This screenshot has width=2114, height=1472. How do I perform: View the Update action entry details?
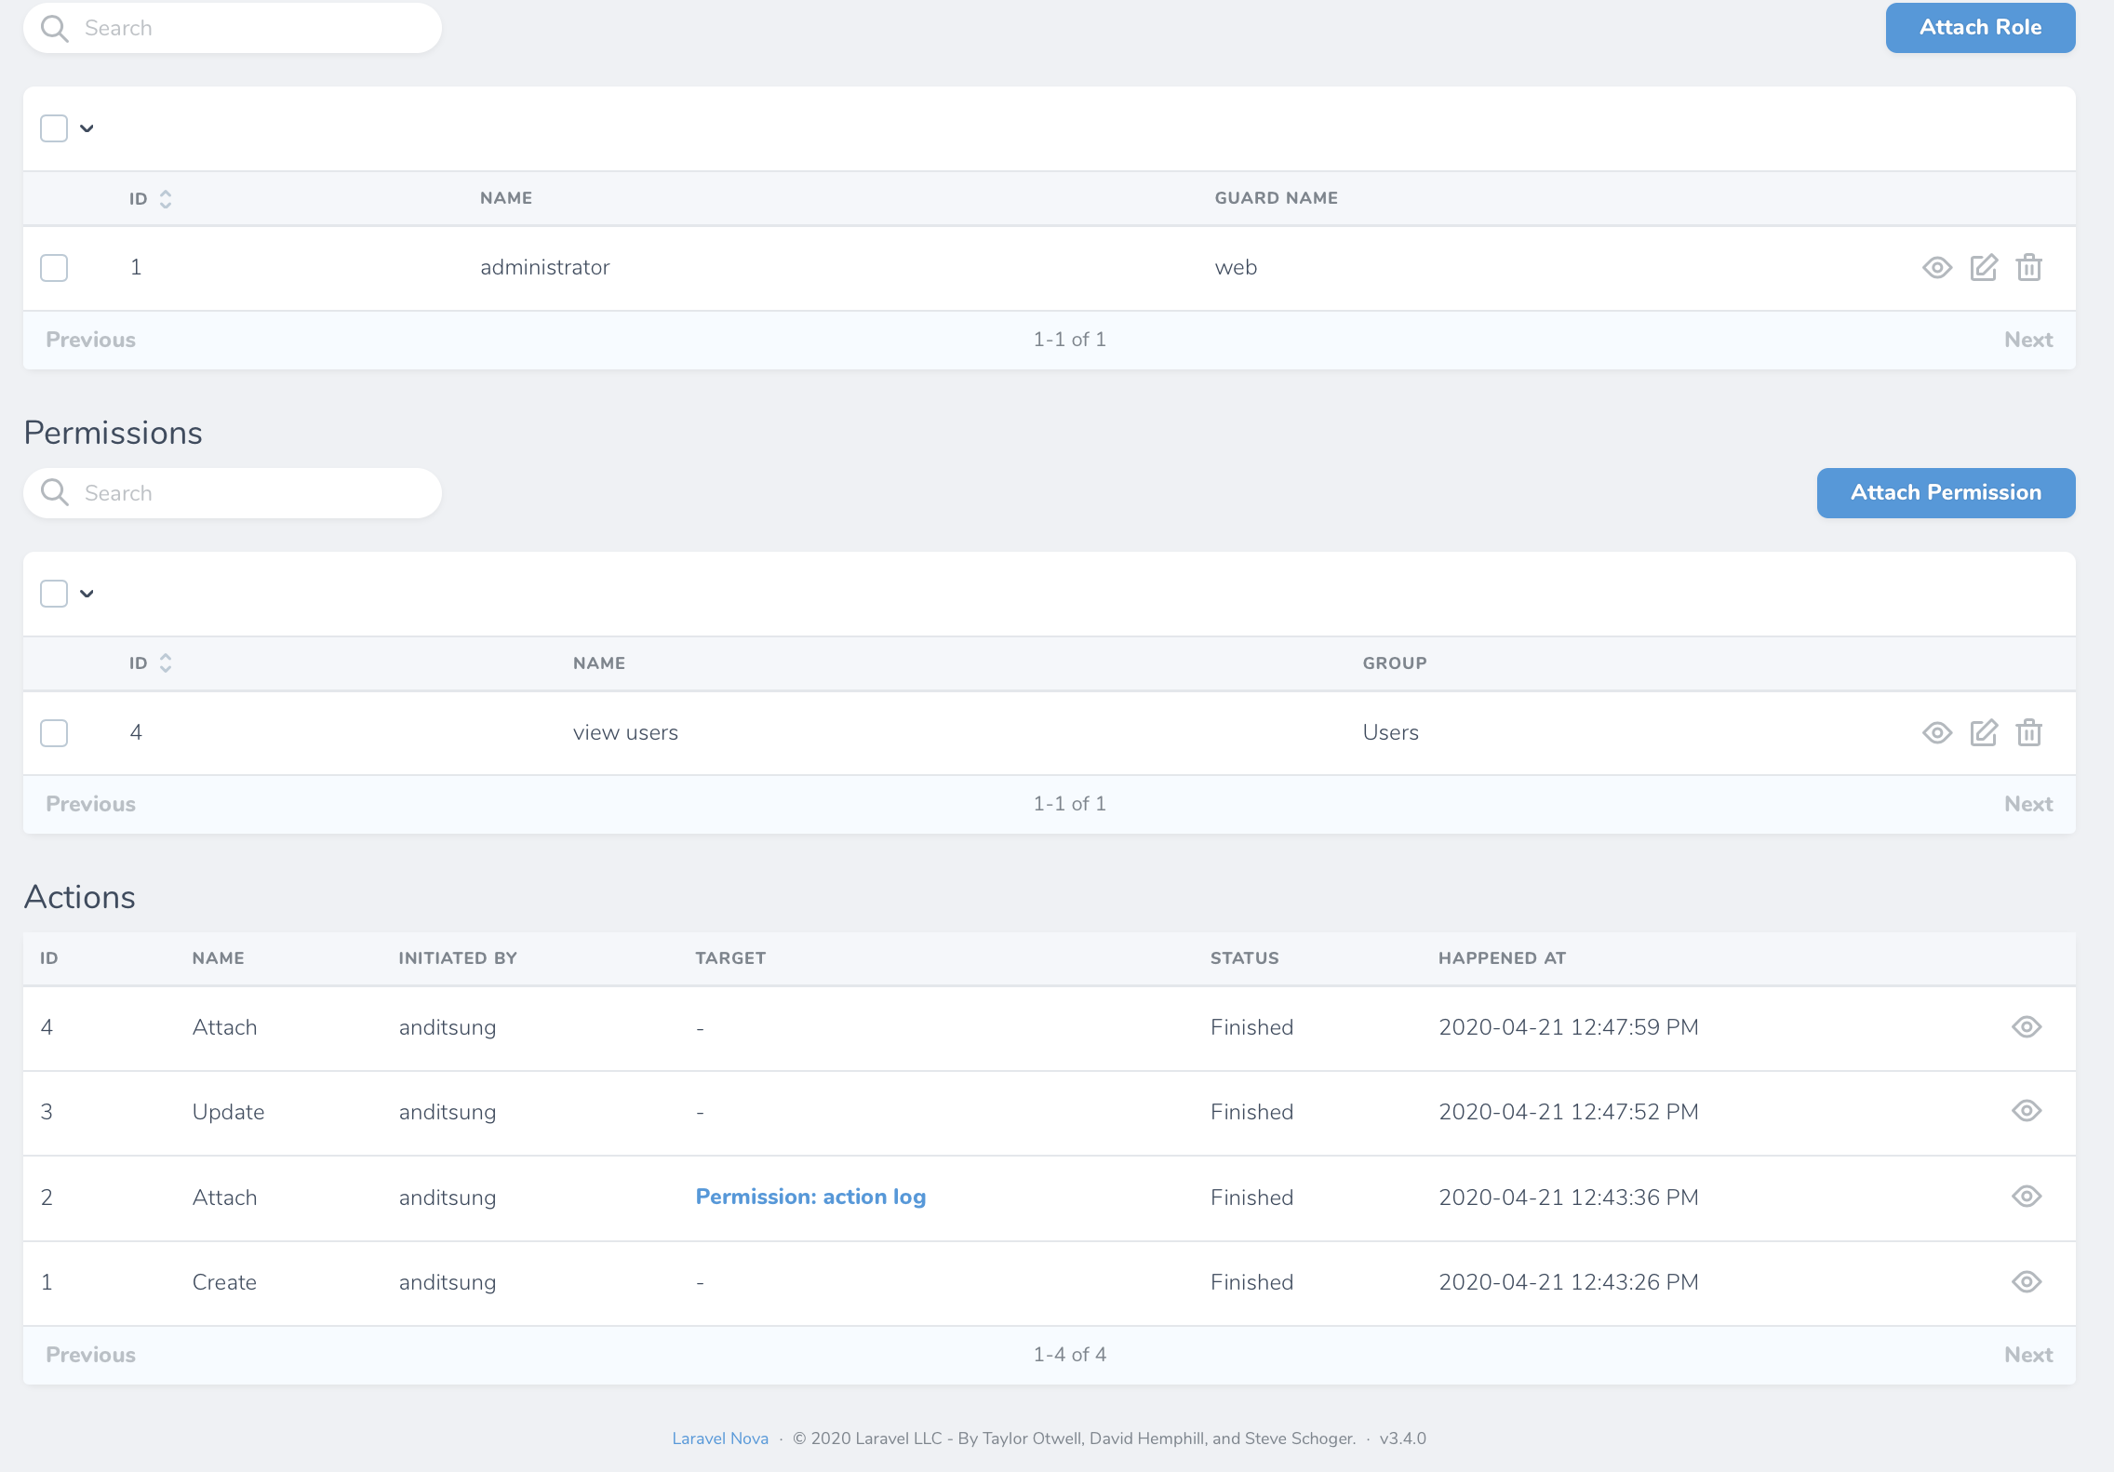[2026, 1111]
